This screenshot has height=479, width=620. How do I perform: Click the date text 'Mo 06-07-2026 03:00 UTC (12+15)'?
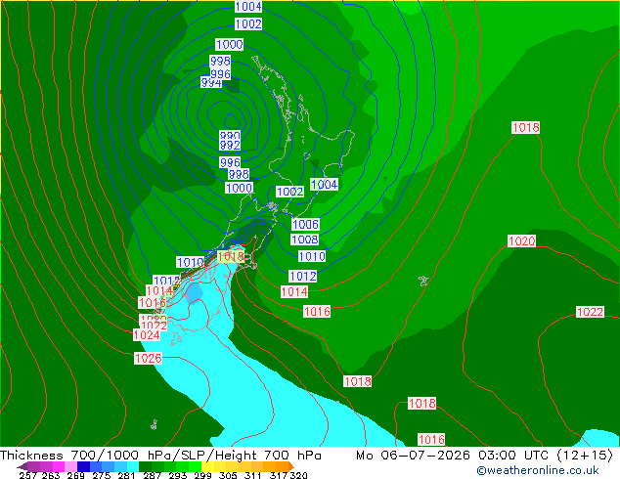484,456
